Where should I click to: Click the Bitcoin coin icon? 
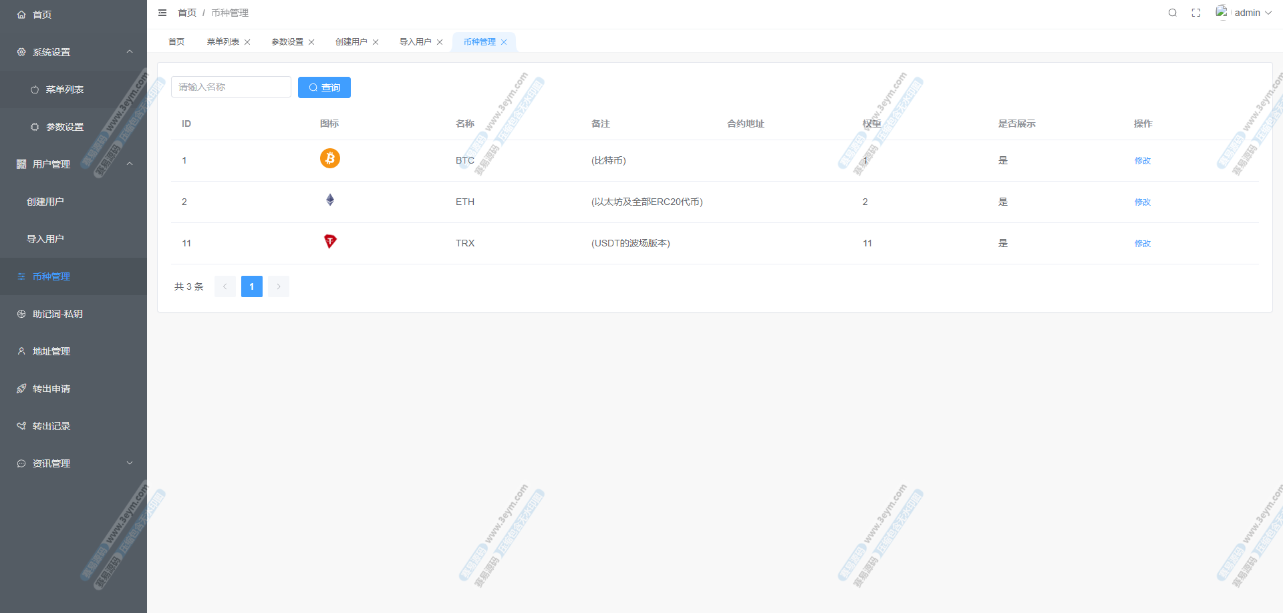[329, 158]
